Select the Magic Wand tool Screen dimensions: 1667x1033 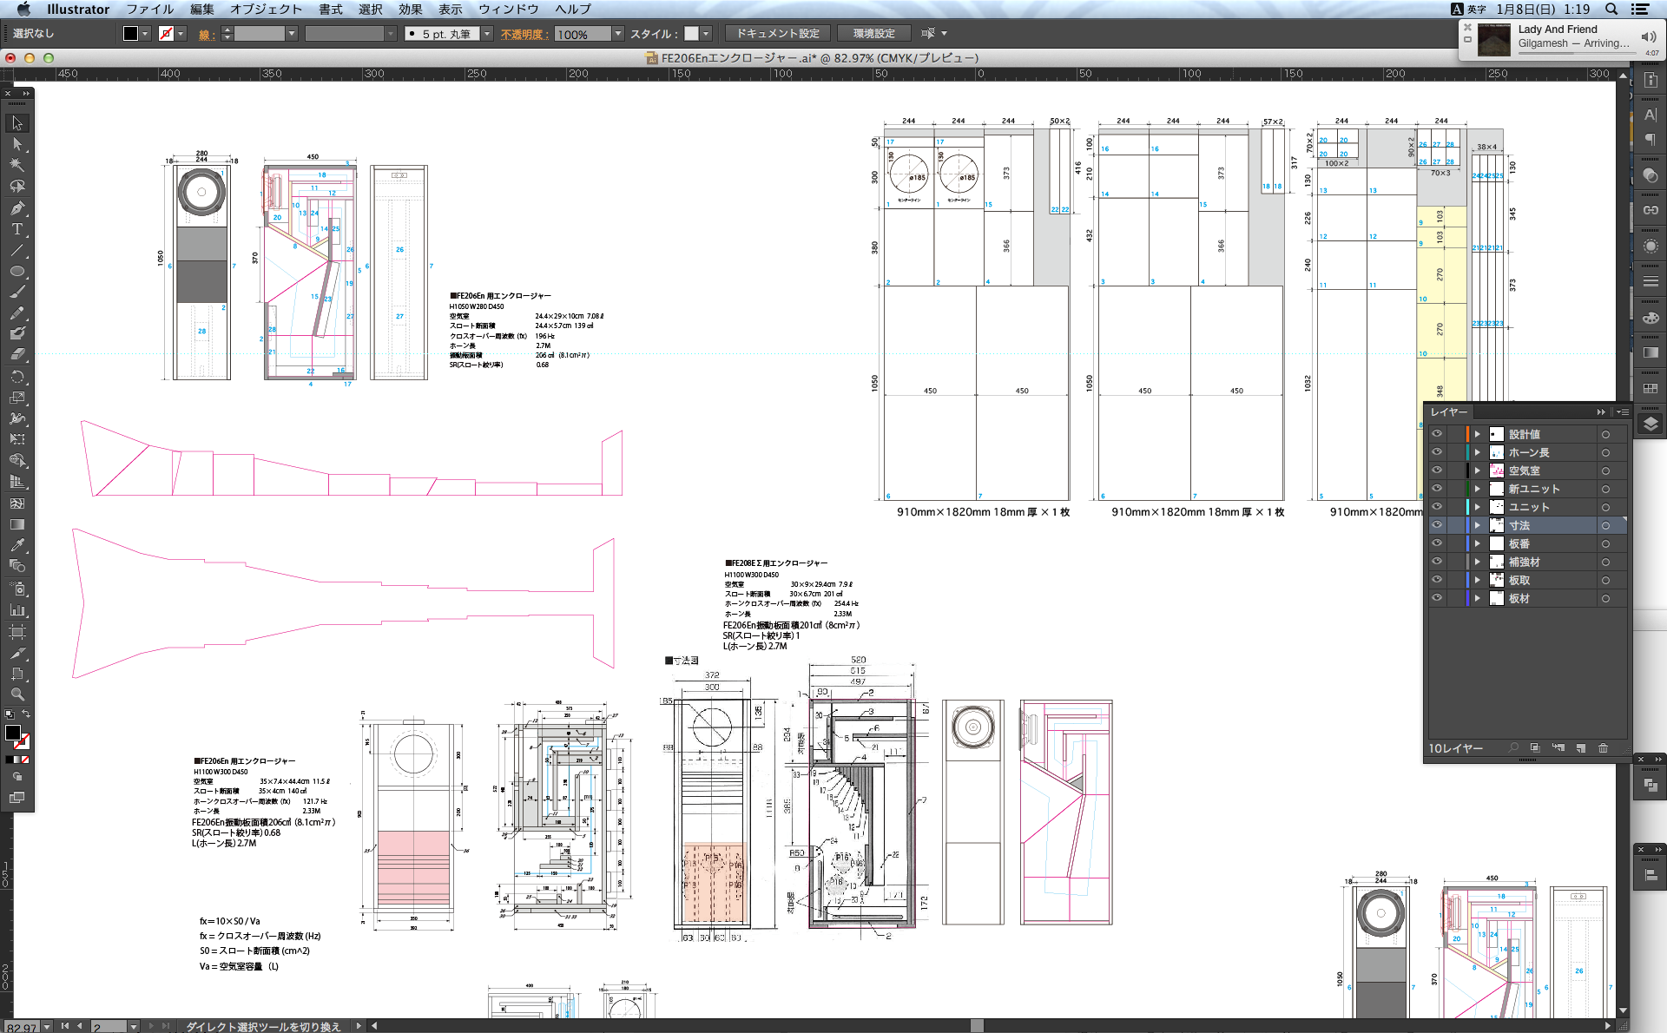click(16, 165)
